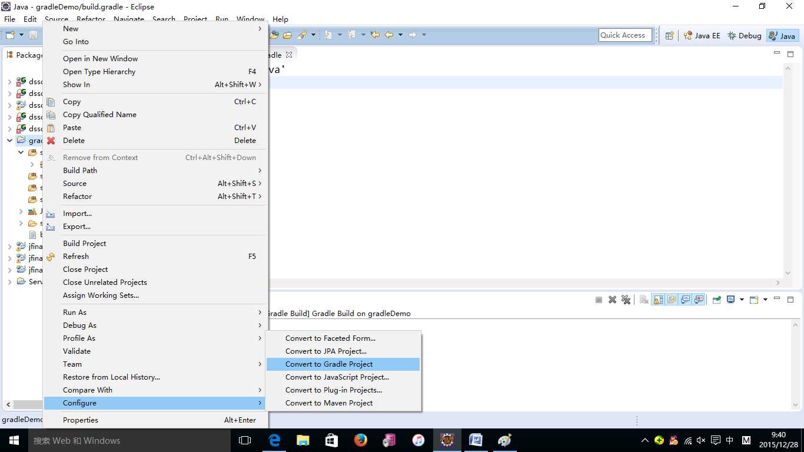Open the Open Console dropdown arrow

pos(765,300)
